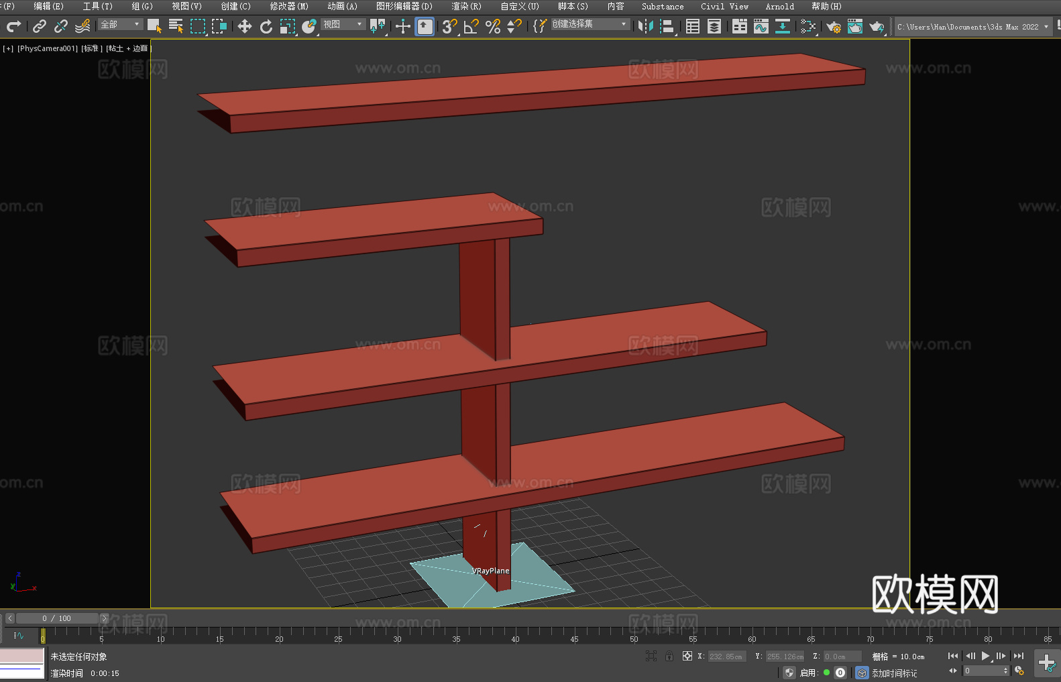Screen dimensions: 1061x682
Task: Select the Bind to Space Warp tool
Action: coord(82,26)
